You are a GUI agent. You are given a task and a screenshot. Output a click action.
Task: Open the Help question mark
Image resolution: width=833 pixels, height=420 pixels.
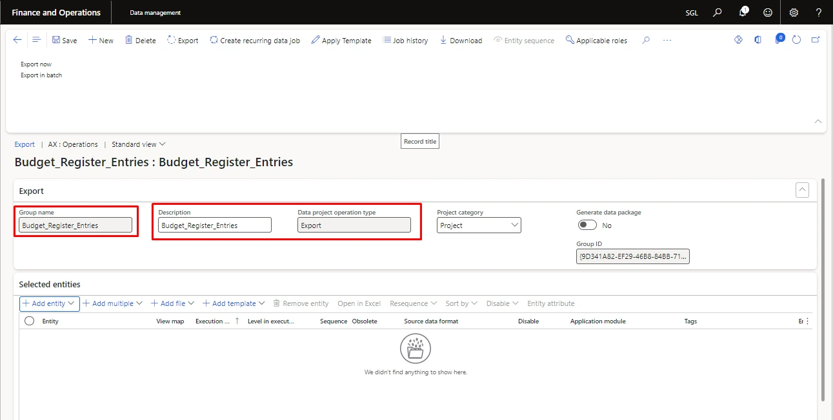click(819, 12)
